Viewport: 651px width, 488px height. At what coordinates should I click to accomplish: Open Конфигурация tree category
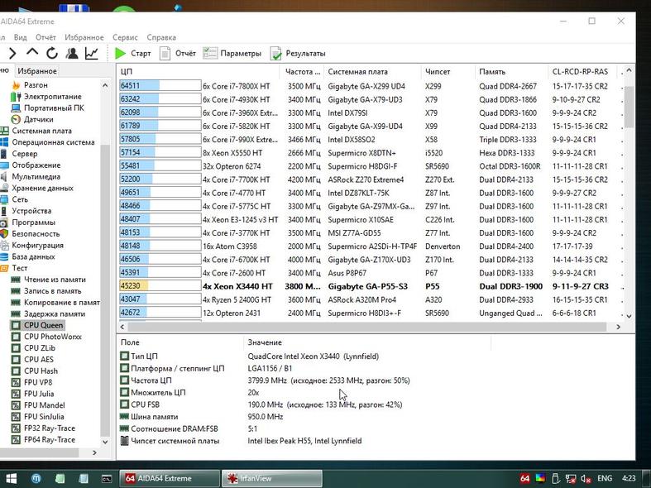coord(37,246)
